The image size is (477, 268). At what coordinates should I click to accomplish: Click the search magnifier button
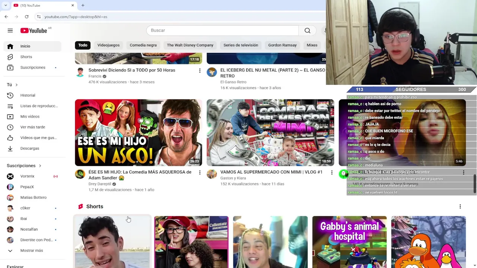[x=307, y=31]
